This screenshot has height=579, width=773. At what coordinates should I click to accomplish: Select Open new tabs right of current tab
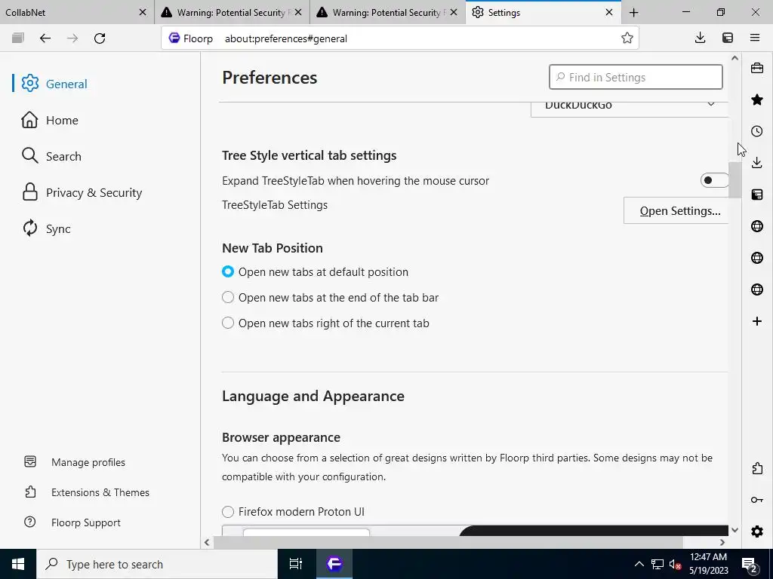[228, 323]
